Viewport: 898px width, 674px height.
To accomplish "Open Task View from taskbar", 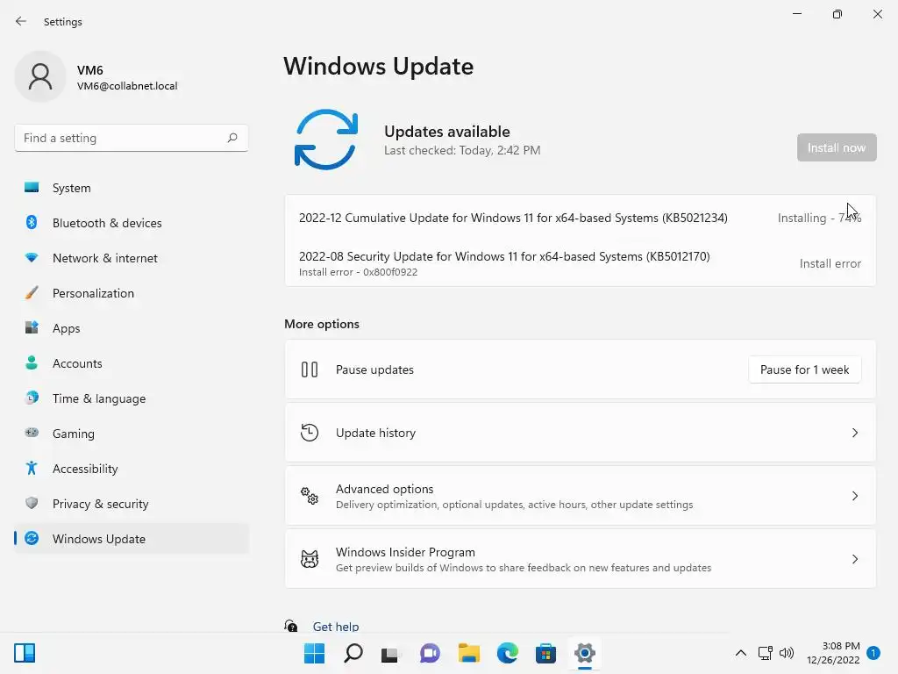I will [391, 653].
